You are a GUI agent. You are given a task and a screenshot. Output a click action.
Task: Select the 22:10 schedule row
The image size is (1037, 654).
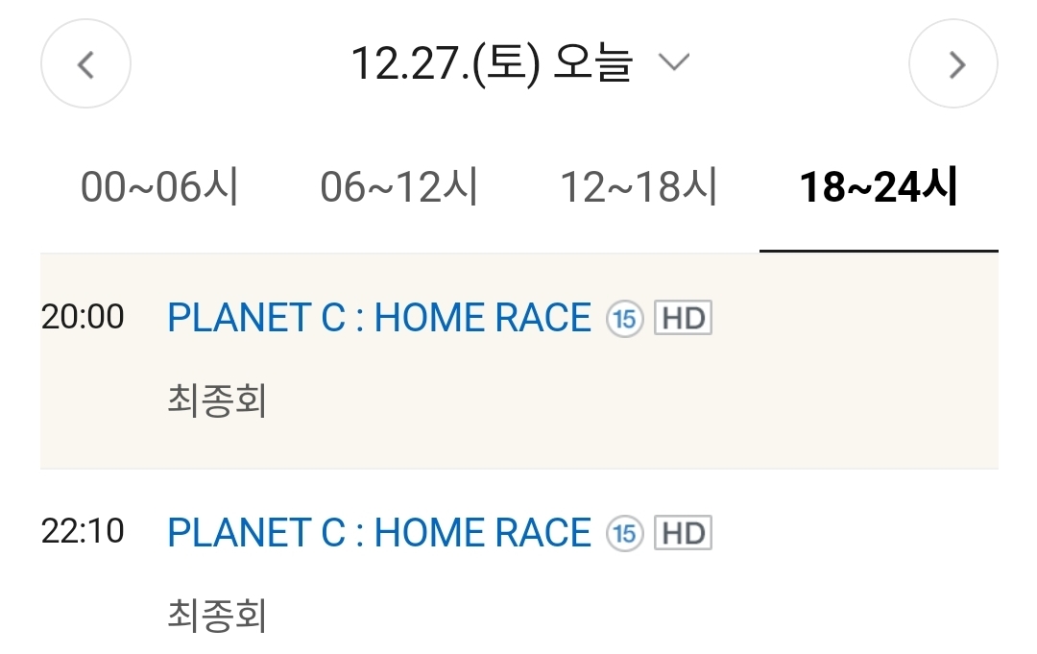845,574
